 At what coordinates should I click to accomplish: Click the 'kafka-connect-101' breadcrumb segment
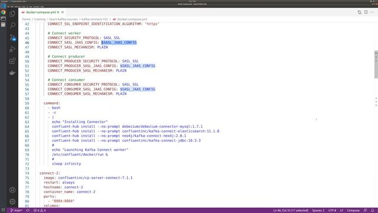(94, 19)
